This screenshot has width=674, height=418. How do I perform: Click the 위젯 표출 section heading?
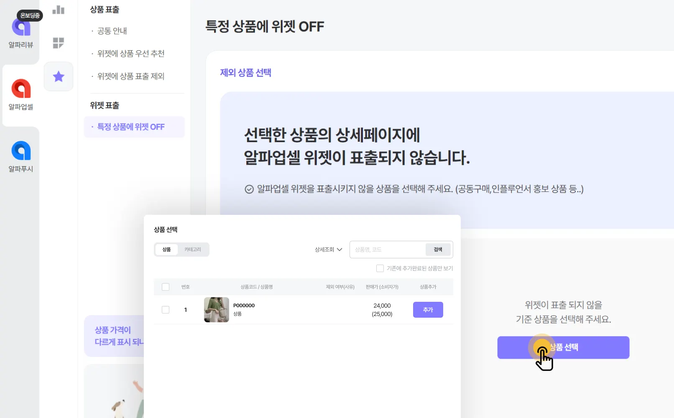[x=105, y=105]
